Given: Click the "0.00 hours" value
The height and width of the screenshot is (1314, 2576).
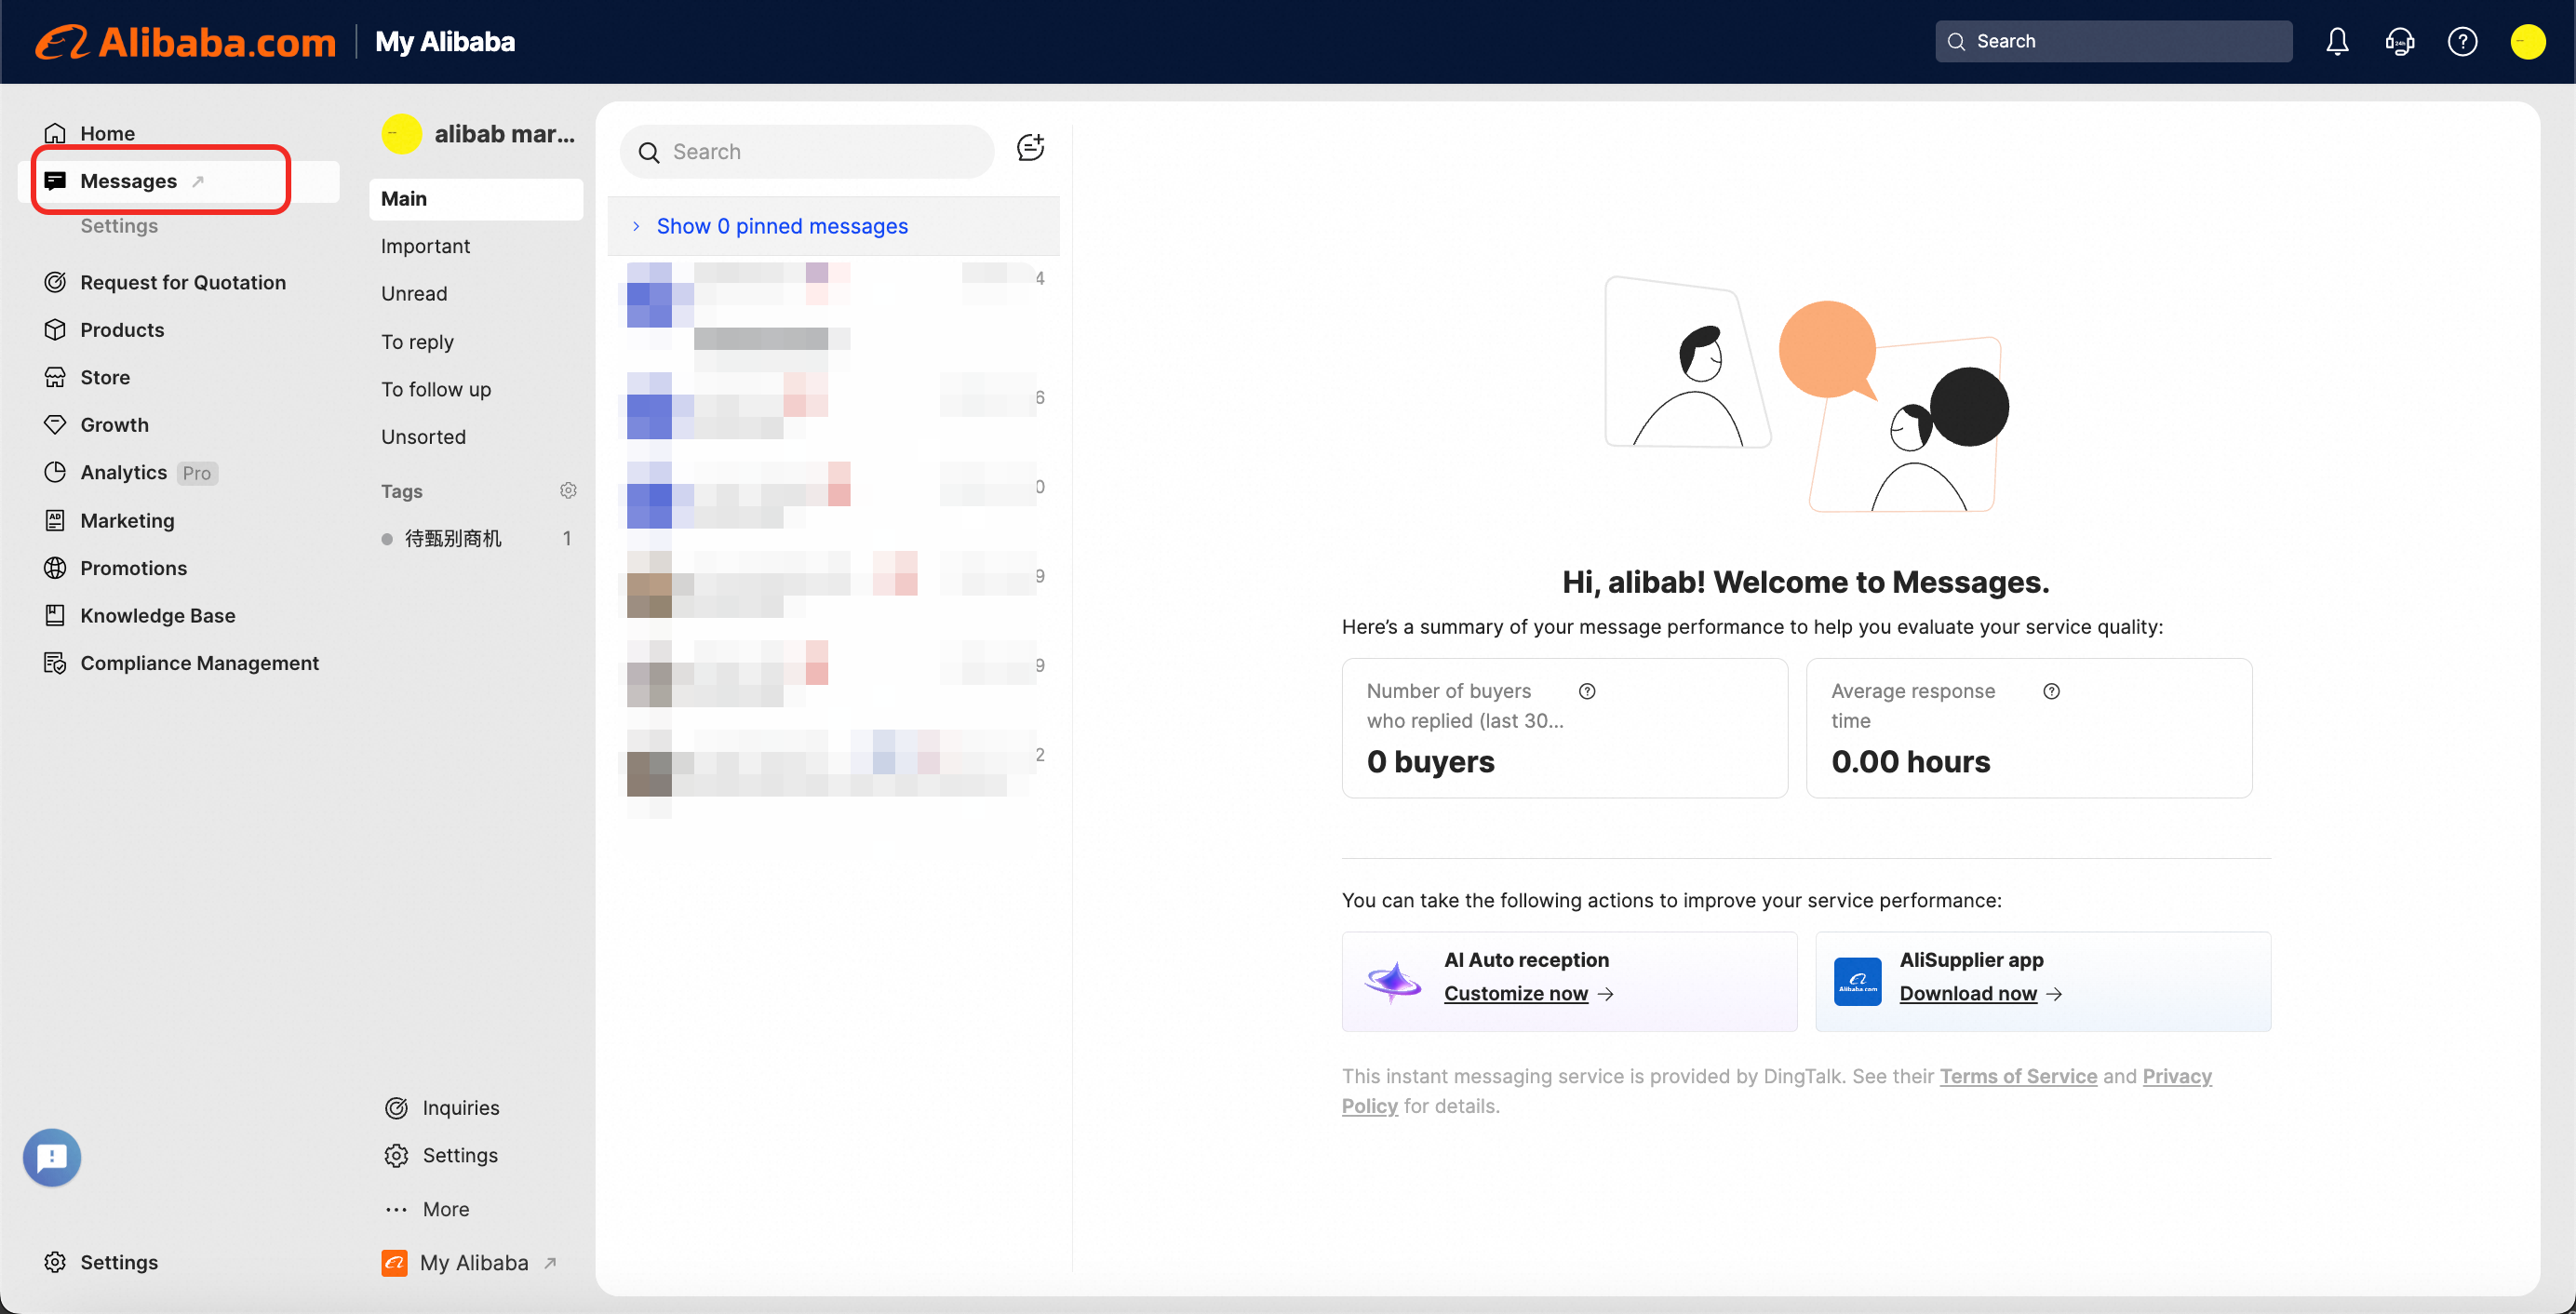Looking at the screenshot, I should click(x=1911, y=762).
